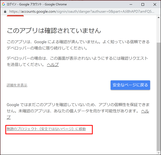Click the scrollbar up arrow
Image resolution: width=161 pixels, height=155 pixels.
click(x=159, y=18)
